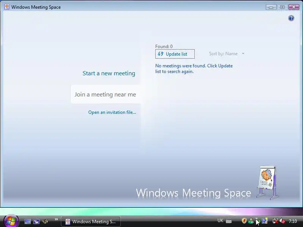Click Start a new meeting
Screen dimensions: 303x227
[x=109, y=73]
